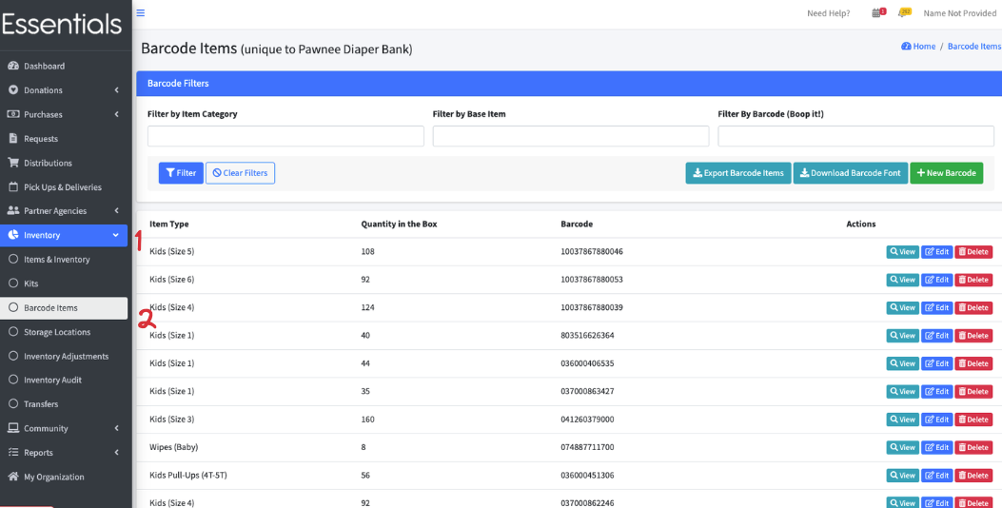The width and height of the screenshot is (1002, 508).
Task: Click the Kids Pull-Ups (4T-5T) cell
Action: [187, 476]
